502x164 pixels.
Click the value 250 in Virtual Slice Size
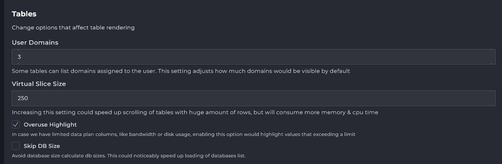click(x=23, y=98)
